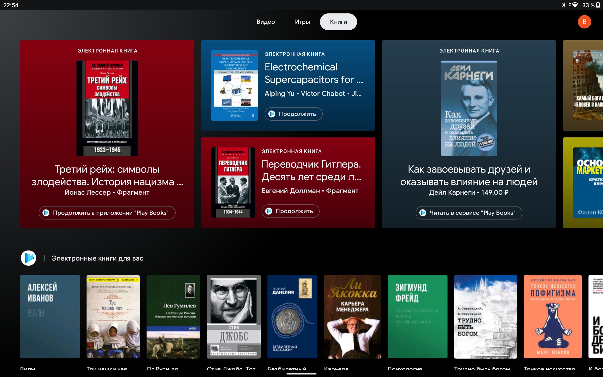603x377 pixels.
Task: Click the Play Books logo icon
Action: pos(28,258)
